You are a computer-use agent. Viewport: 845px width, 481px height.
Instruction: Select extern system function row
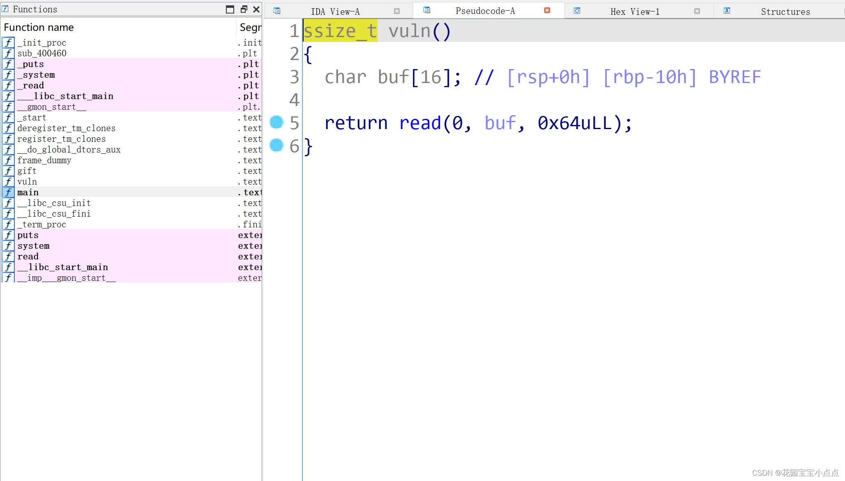coord(131,246)
